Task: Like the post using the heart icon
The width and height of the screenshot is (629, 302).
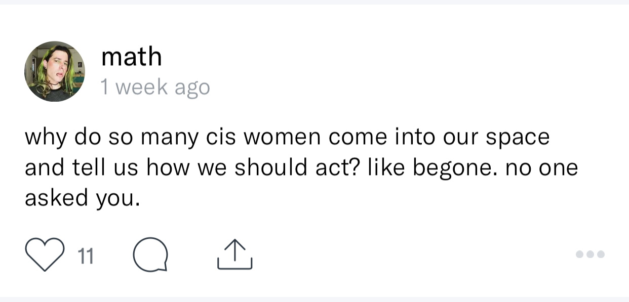Action: [x=45, y=254]
